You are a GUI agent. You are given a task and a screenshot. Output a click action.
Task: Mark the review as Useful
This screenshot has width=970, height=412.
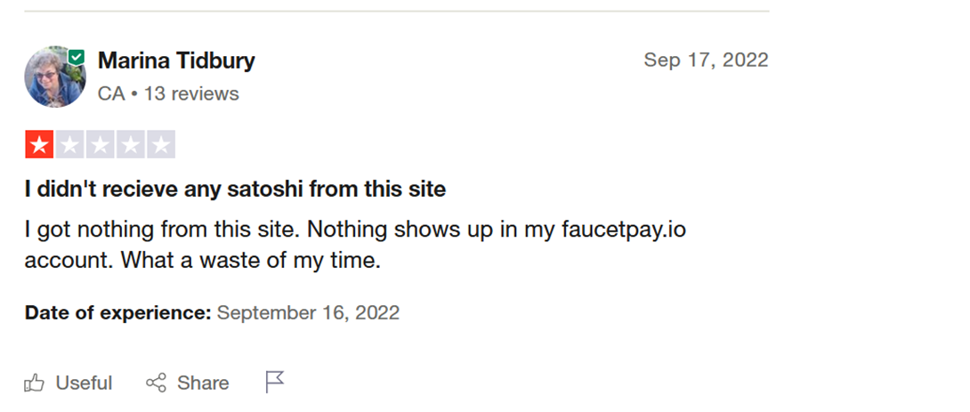[x=84, y=384]
